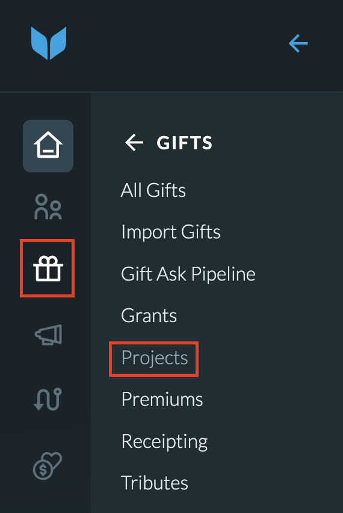Open the Home dashboard icon
This screenshot has height=513, width=343.
[x=48, y=146]
